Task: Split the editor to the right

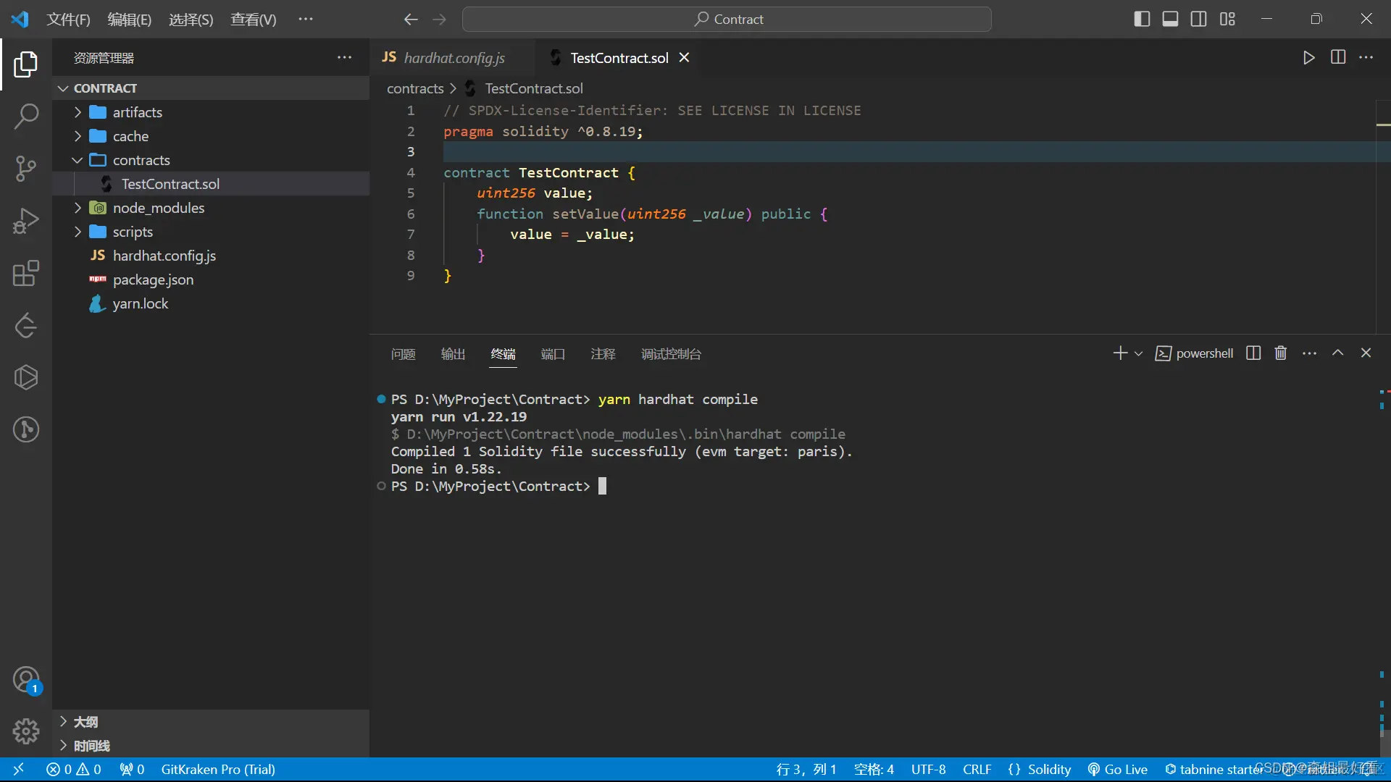Action: click(1338, 58)
